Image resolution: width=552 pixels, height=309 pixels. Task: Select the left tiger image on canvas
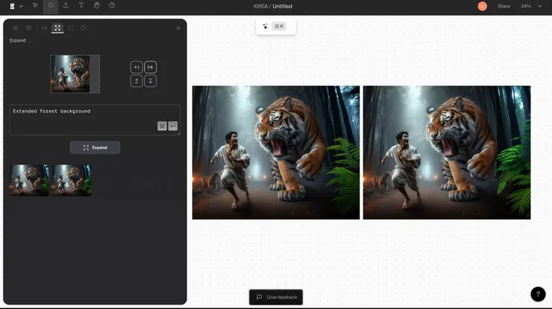[x=276, y=153]
